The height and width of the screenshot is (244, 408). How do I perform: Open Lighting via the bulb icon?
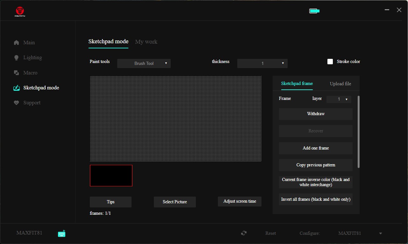coord(17,58)
